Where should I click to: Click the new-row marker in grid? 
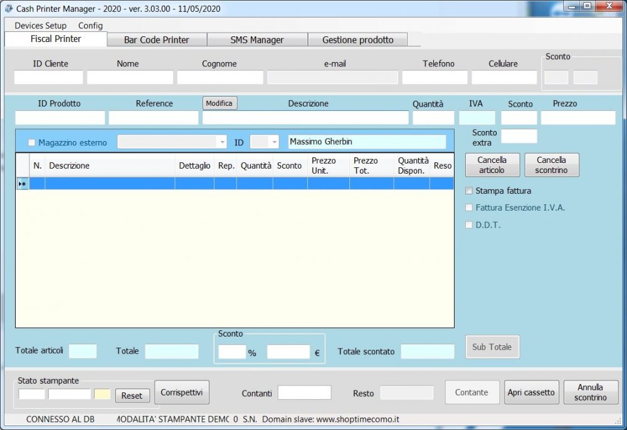pos(22,184)
